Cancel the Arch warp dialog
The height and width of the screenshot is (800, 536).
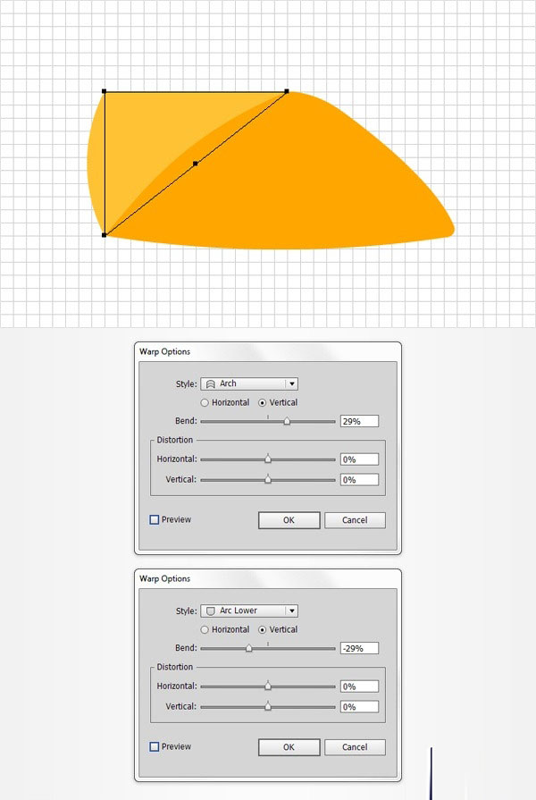point(355,520)
